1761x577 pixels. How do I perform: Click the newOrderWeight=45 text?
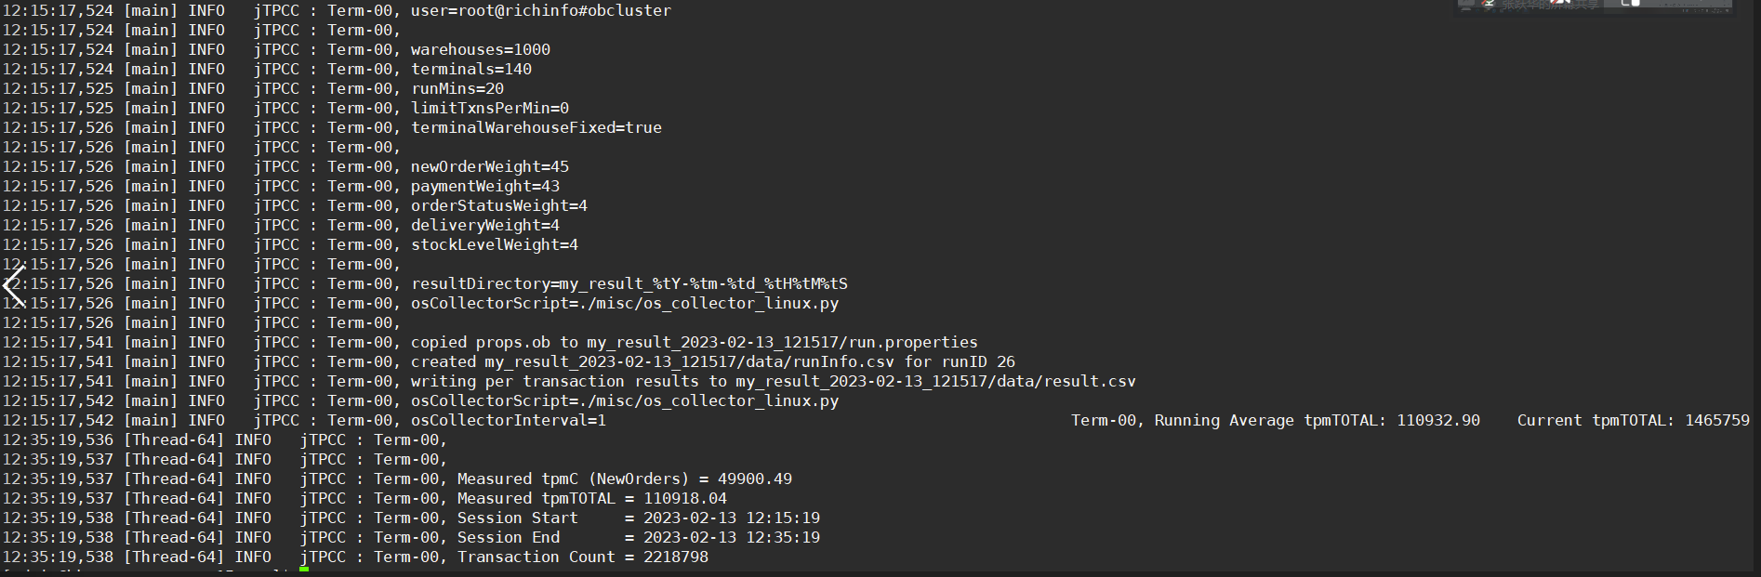point(490,166)
